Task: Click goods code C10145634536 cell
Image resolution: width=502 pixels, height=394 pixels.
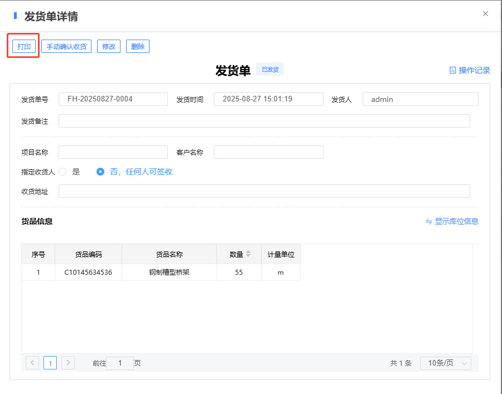Action: [x=88, y=273]
